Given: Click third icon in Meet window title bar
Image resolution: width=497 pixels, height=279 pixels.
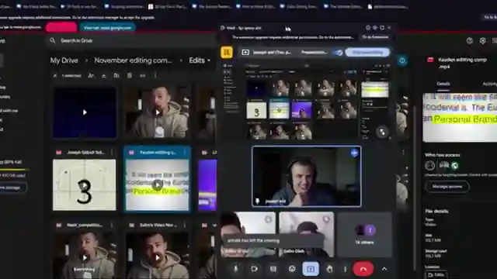Looking at the screenshot, I should pos(382,28).
